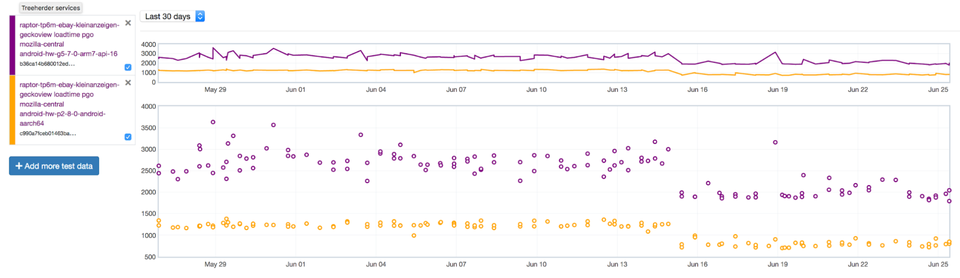960x278 pixels.
Task: Select the highest purple data point near May 29
Action: pyautogui.click(x=213, y=122)
